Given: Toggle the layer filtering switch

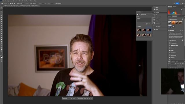Looking at the screenshot, I should pos(184,64).
